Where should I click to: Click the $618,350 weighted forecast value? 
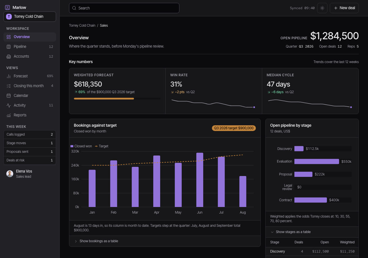click(88, 84)
